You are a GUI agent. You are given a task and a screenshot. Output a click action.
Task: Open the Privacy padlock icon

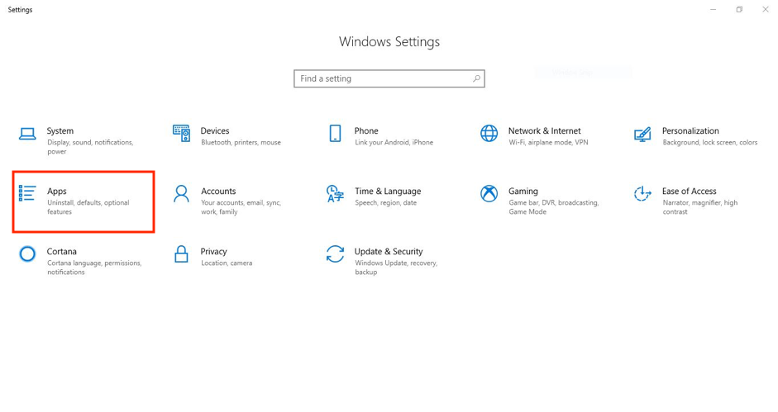(x=181, y=253)
